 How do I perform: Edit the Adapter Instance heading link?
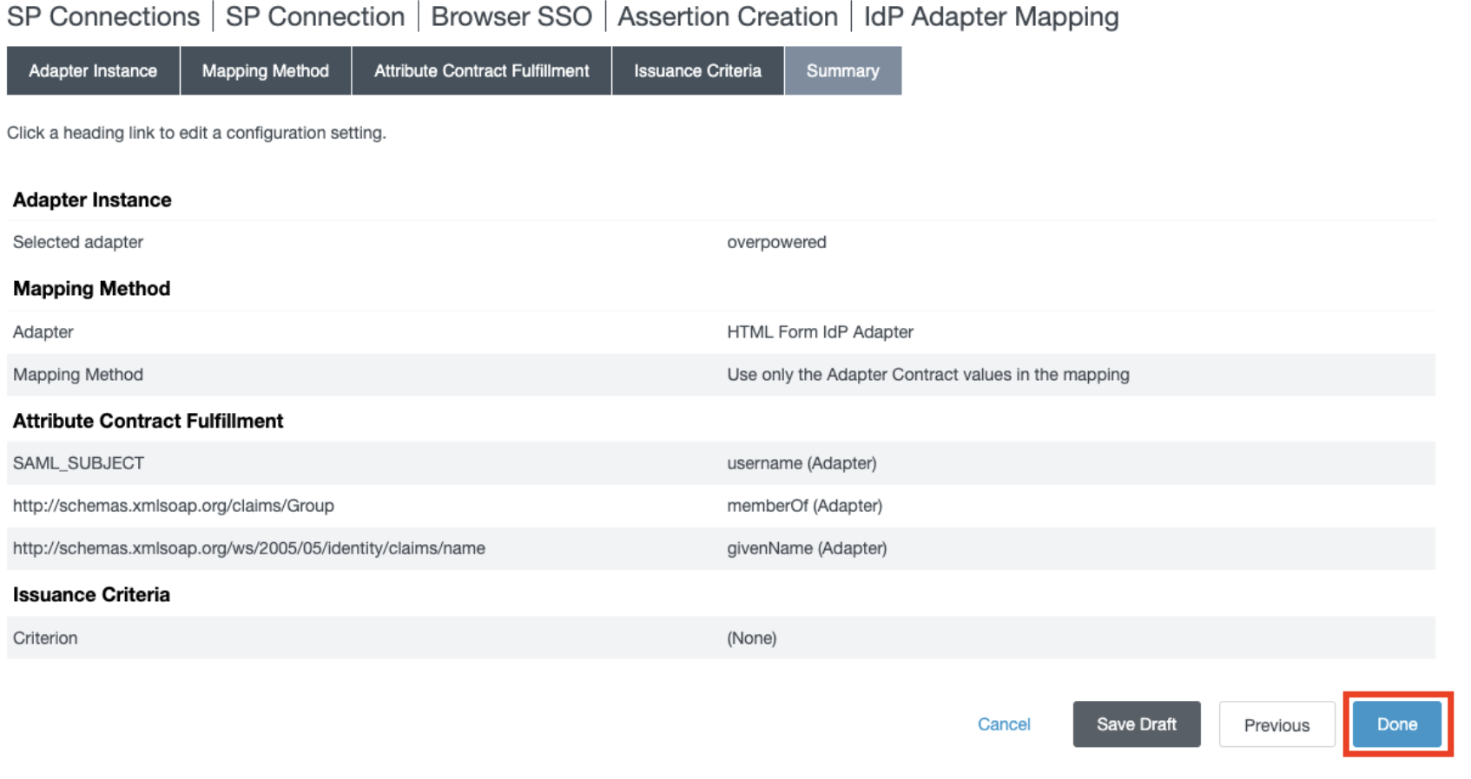click(92, 200)
